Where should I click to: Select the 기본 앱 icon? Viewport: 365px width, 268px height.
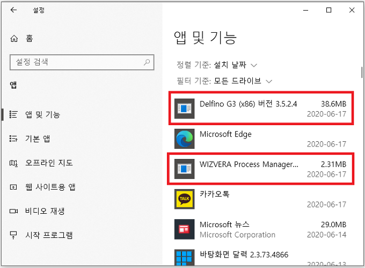13,139
